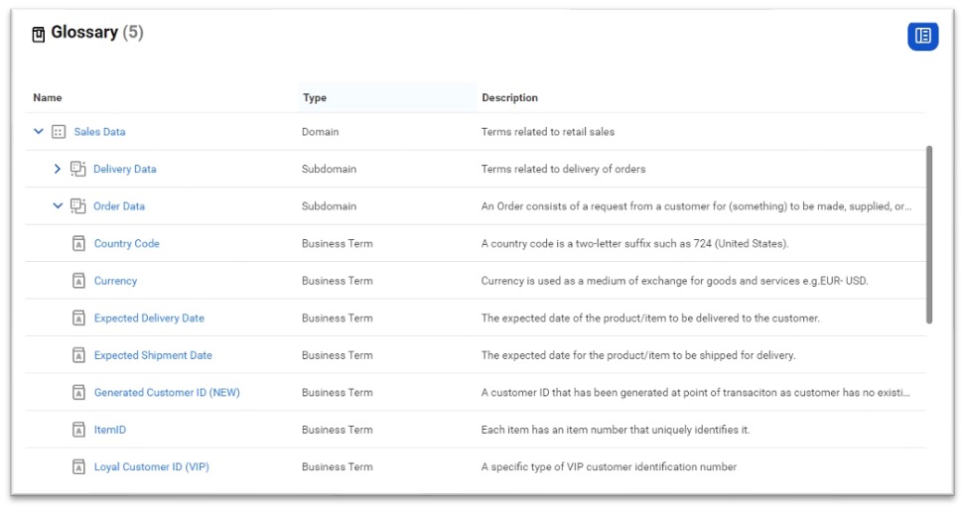Viewport: 965px width, 510px height.
Task: Click the Delivery Data subdomain icon
Action: tap(78, 169)
